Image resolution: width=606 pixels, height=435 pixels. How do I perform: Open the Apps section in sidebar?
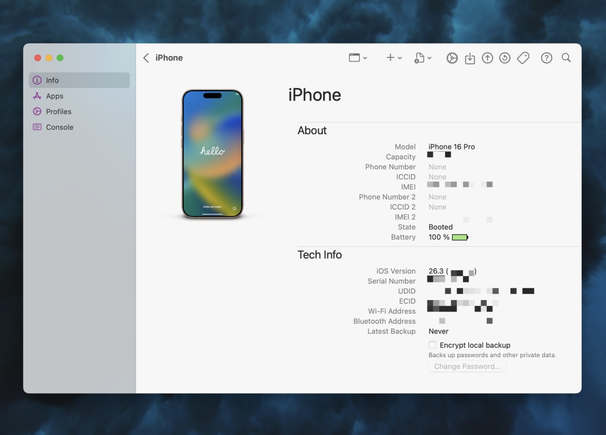pos(79,96)
